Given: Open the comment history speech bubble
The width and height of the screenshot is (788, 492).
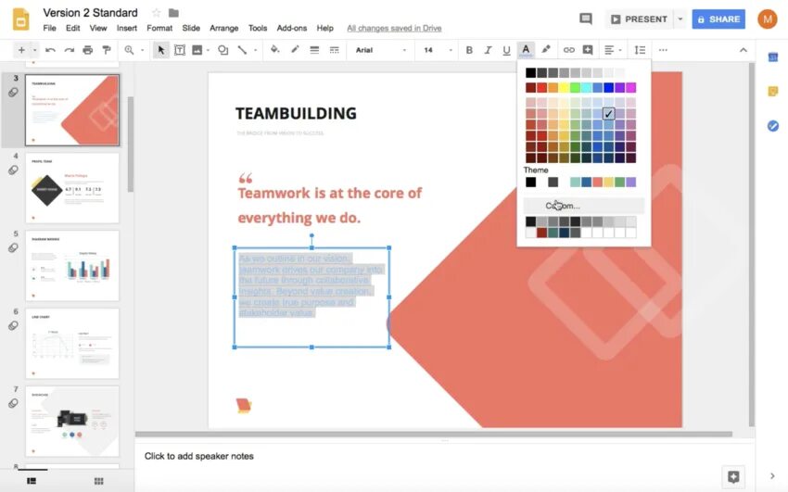Looking at the screenshot, I should pos(586,19).
